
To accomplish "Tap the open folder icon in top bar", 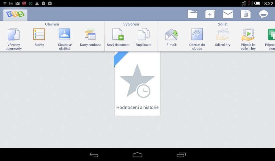I will pyautogui.click(x=193, y=14).
